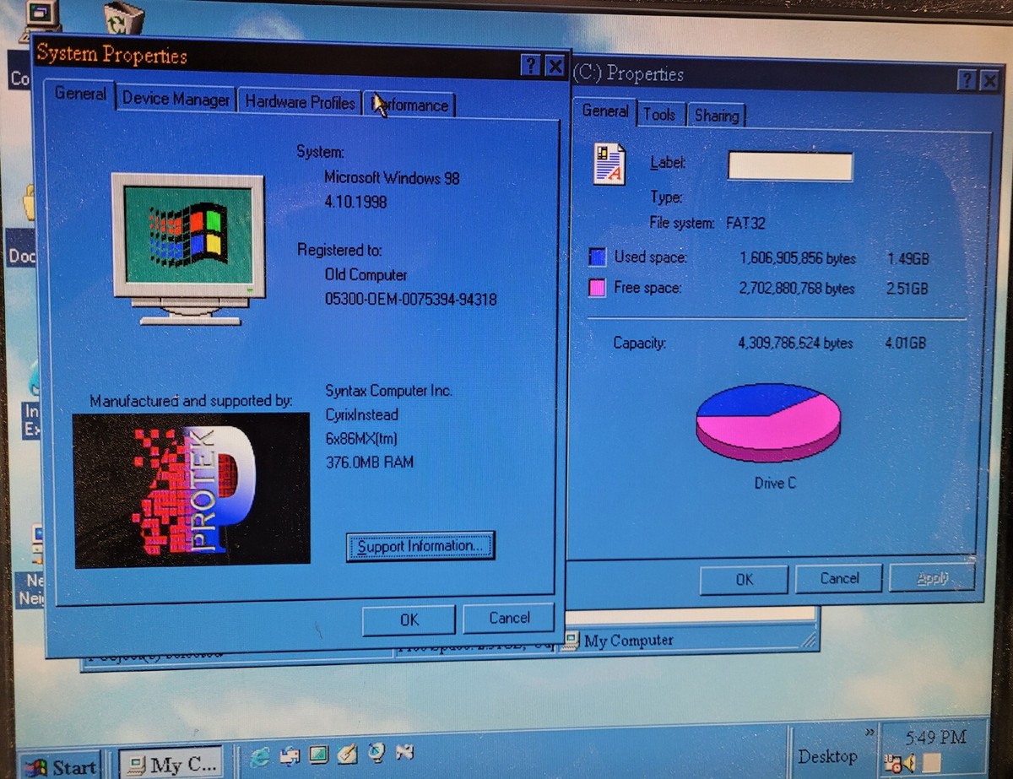Cancel the System Properties dialog
Screen dimensions: 1013x779
point(507,618)
